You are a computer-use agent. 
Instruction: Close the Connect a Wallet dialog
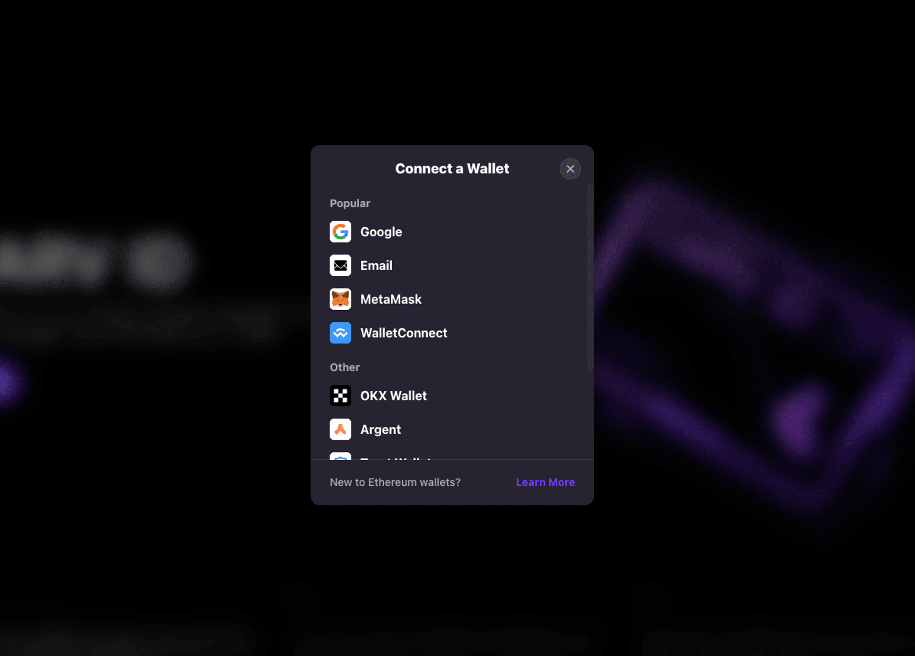coord(570,169)
